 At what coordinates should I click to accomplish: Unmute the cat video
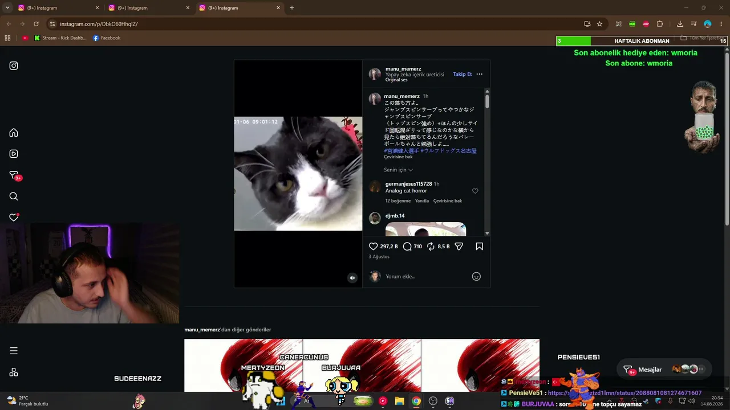pos(352,278)
